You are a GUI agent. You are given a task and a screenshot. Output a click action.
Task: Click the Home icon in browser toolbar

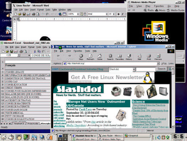pyautogui.click(x=100, y=57)
